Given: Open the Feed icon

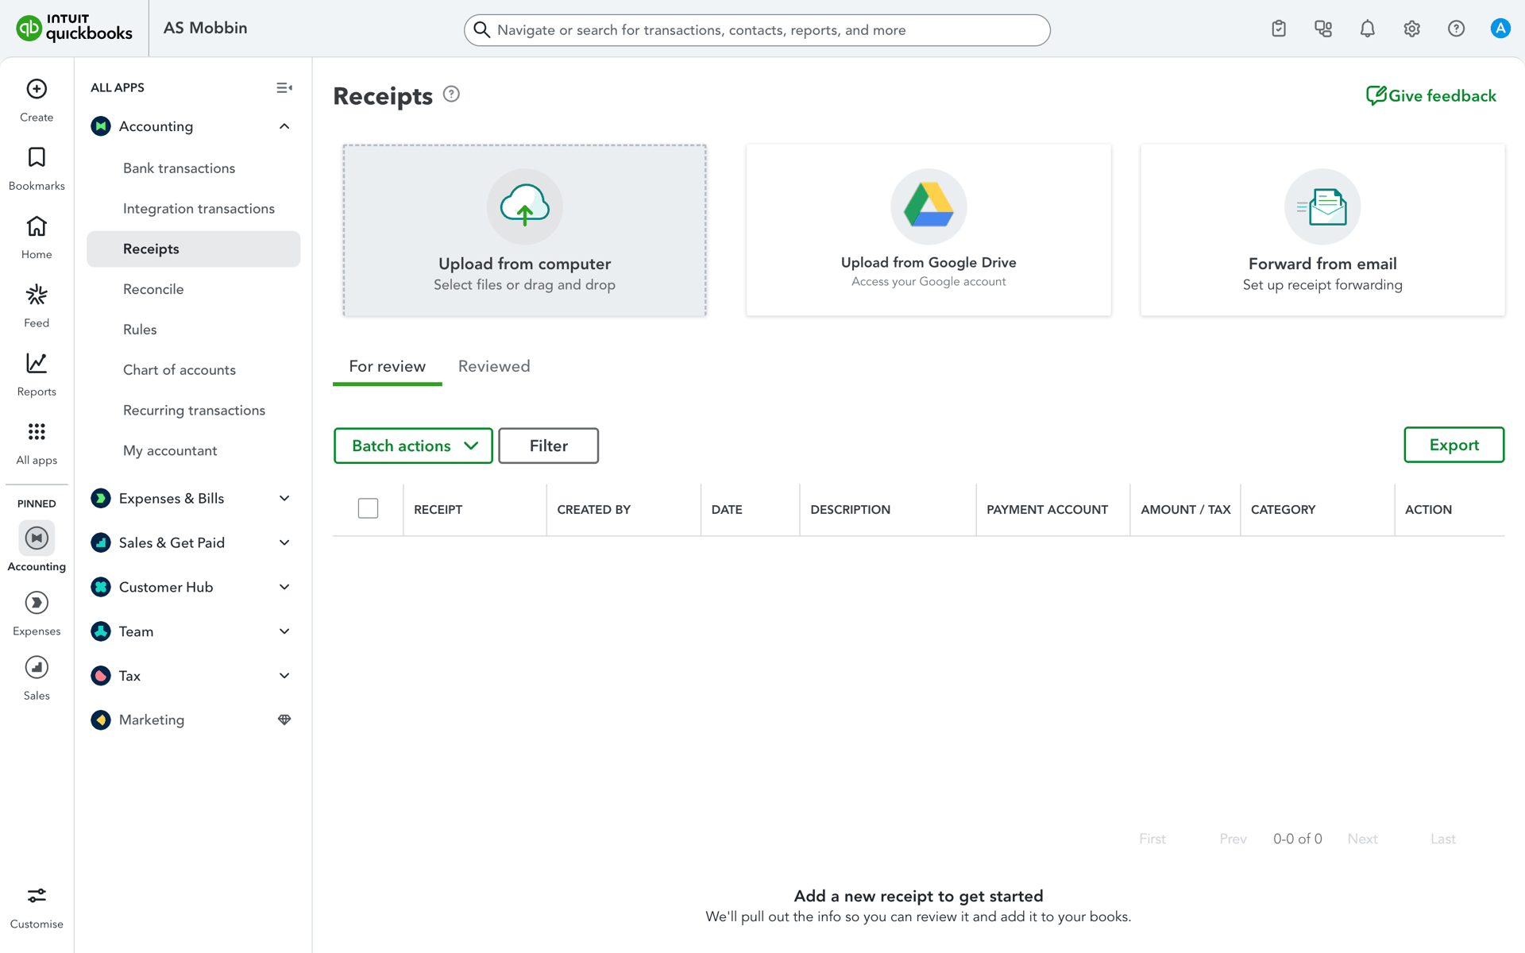Looking at the screenshot, I should pyautogui.click(x=37, y=295).
